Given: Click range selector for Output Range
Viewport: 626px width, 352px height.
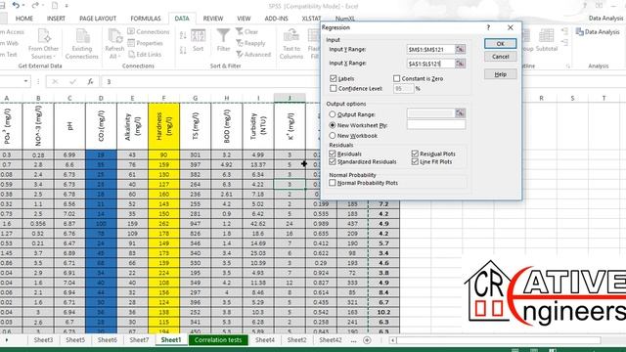Looking at the screenshot, I should coord(460,113).
